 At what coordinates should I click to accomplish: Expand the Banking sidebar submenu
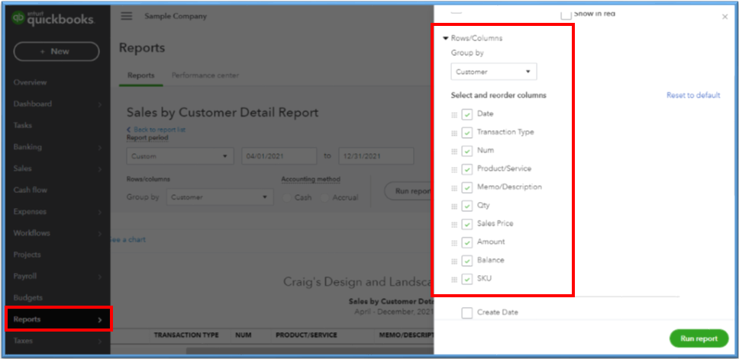(99, 148)
